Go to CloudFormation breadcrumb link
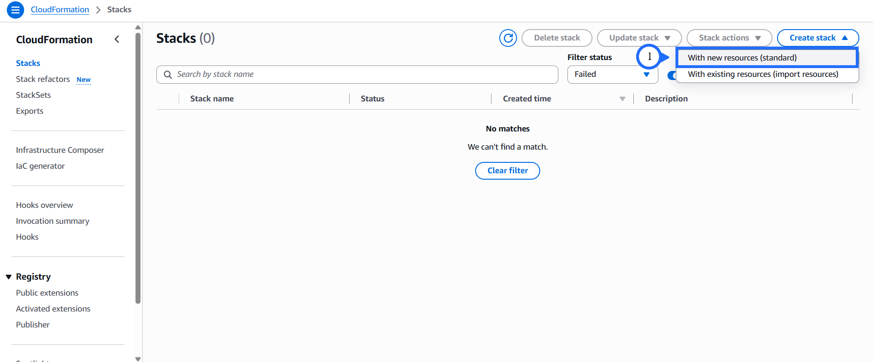The width and height of the screenshot is (873, 362). [60, 10]
